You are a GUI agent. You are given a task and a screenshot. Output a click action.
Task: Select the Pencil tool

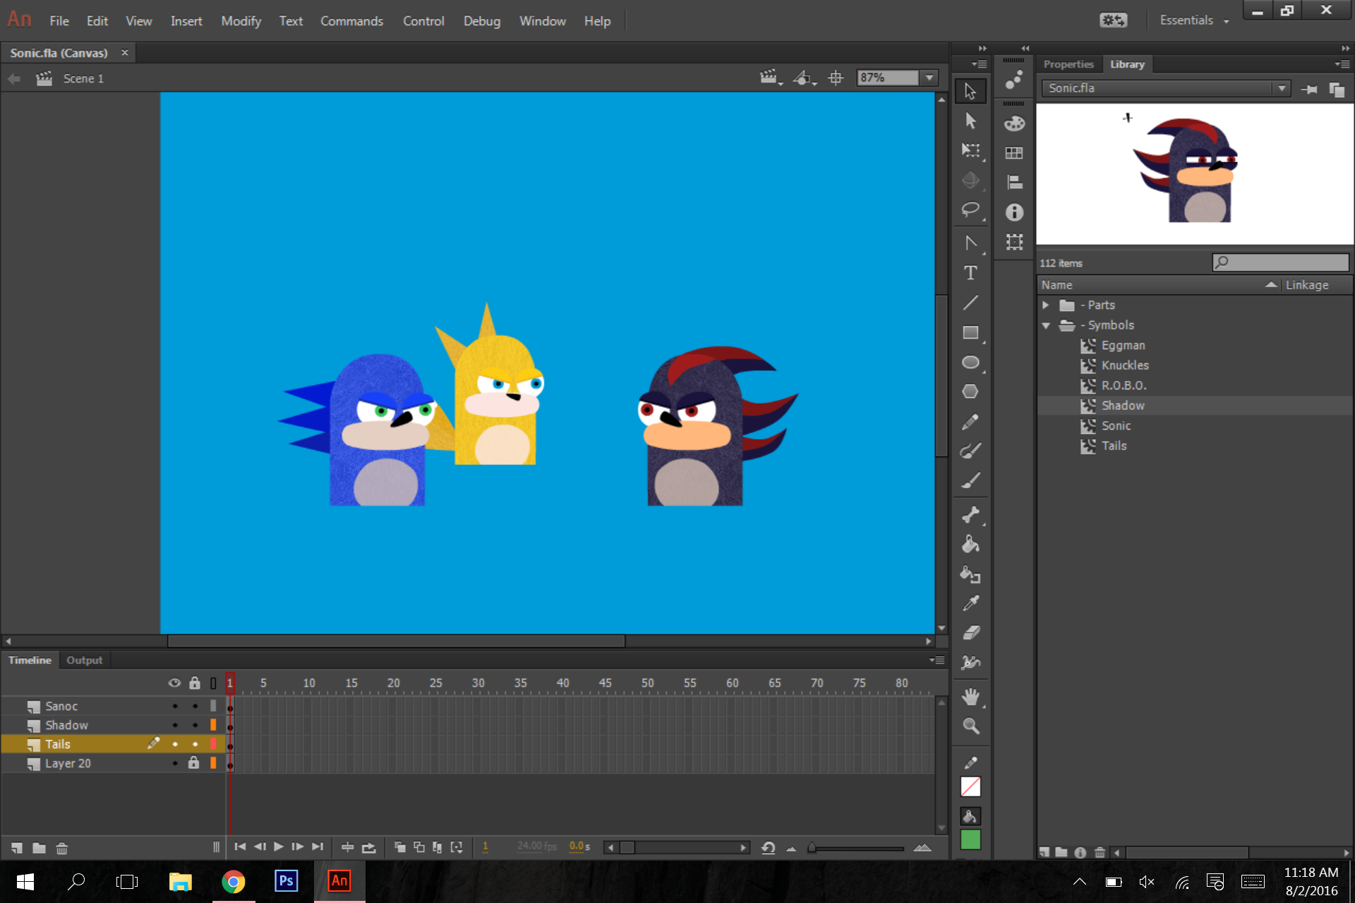click(970, 421)
